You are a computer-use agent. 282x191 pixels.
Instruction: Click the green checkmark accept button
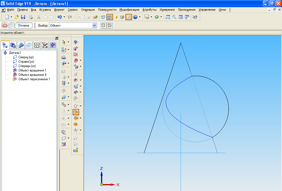(110, 26)
